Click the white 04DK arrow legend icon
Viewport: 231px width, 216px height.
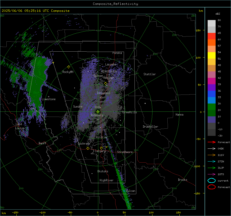211,149
